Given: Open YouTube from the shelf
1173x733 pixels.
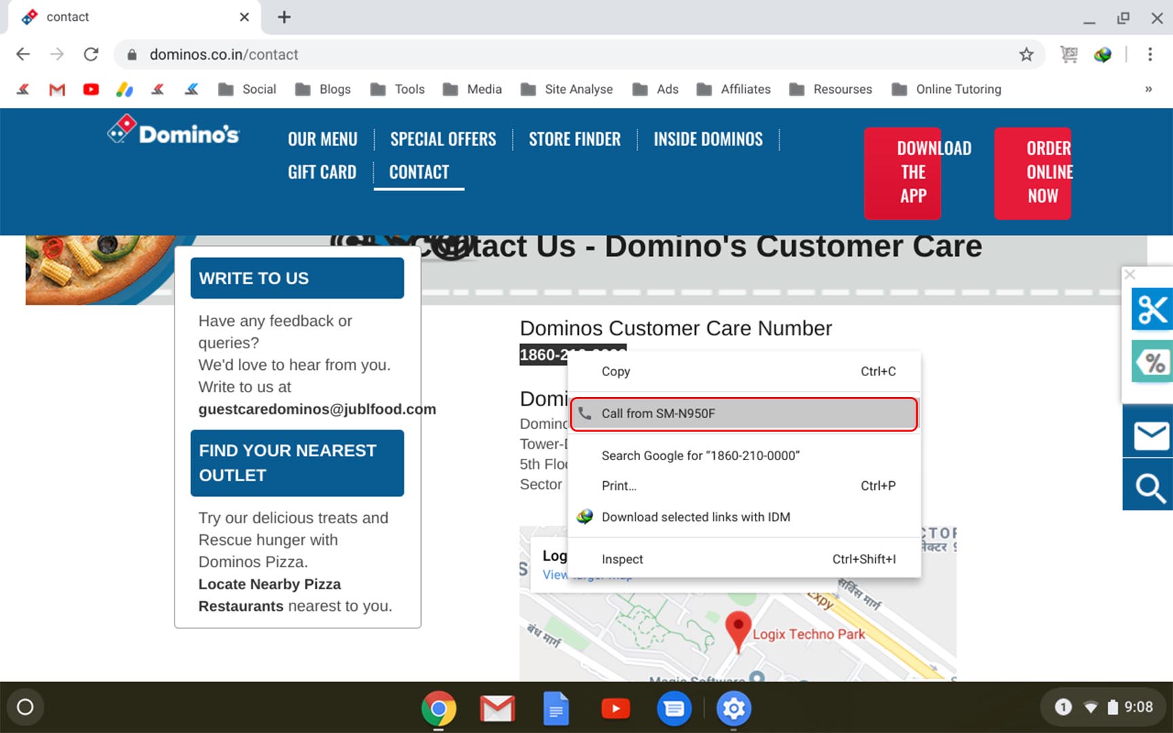Looking at the screenshot, I should [x=616, y=709].
